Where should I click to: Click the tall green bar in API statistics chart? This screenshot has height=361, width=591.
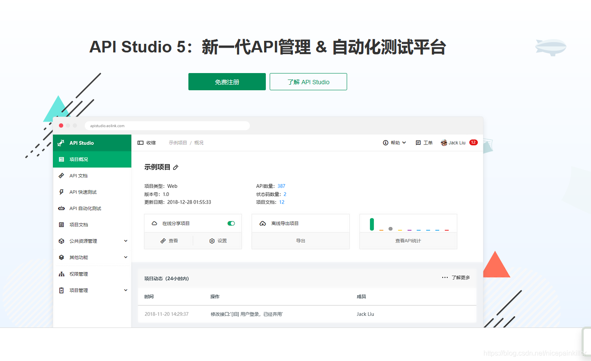tap(372, 224)
